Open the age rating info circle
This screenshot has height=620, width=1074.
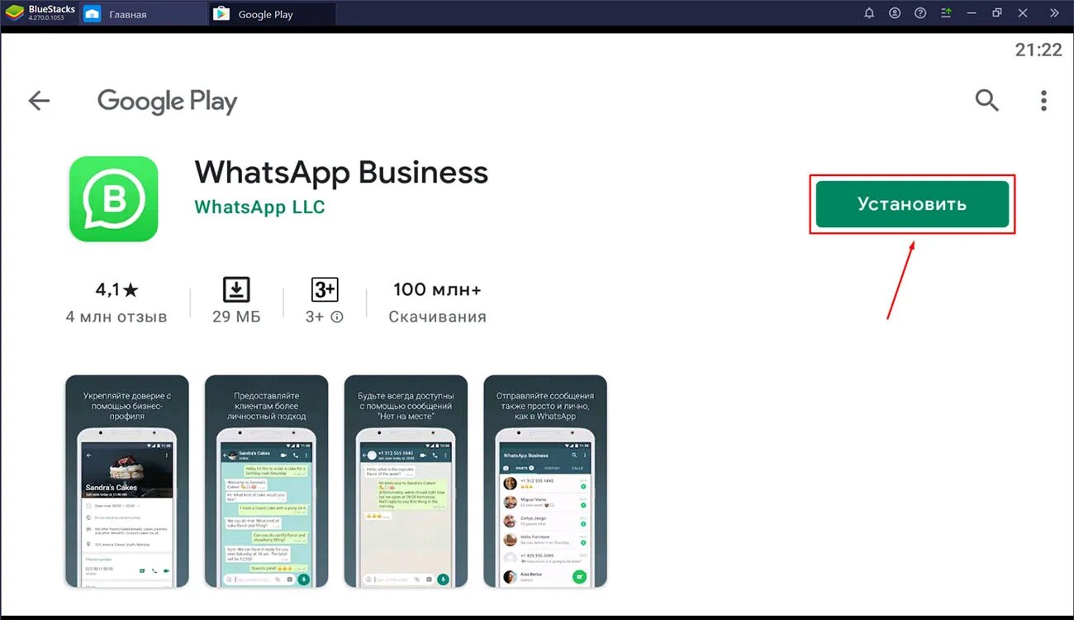click(x=337, y=317)
